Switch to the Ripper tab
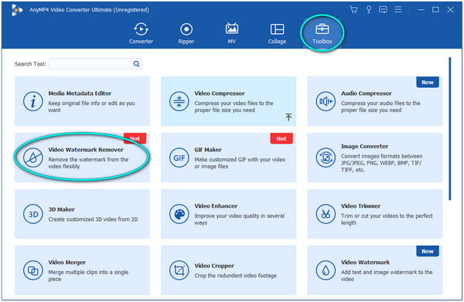Viewport: 464px width, 302px height. point(186,33)
